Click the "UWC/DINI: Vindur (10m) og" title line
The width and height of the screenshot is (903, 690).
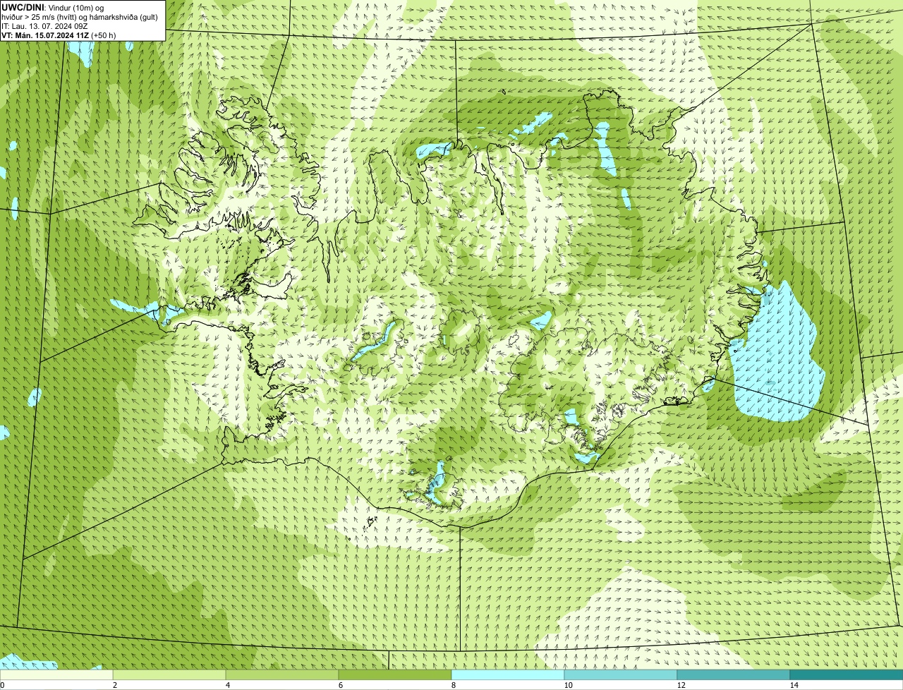tap(53, 7)
